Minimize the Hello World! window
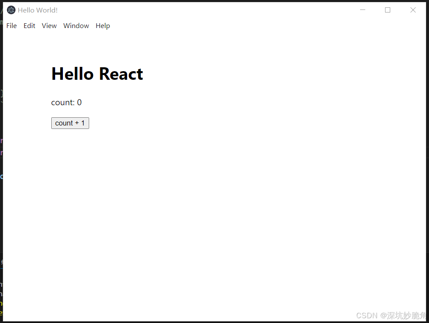Screen dimensions: 429x323 tap(363, 10)
